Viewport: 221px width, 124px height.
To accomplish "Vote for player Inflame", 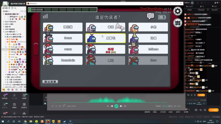I will click(148, 49).
